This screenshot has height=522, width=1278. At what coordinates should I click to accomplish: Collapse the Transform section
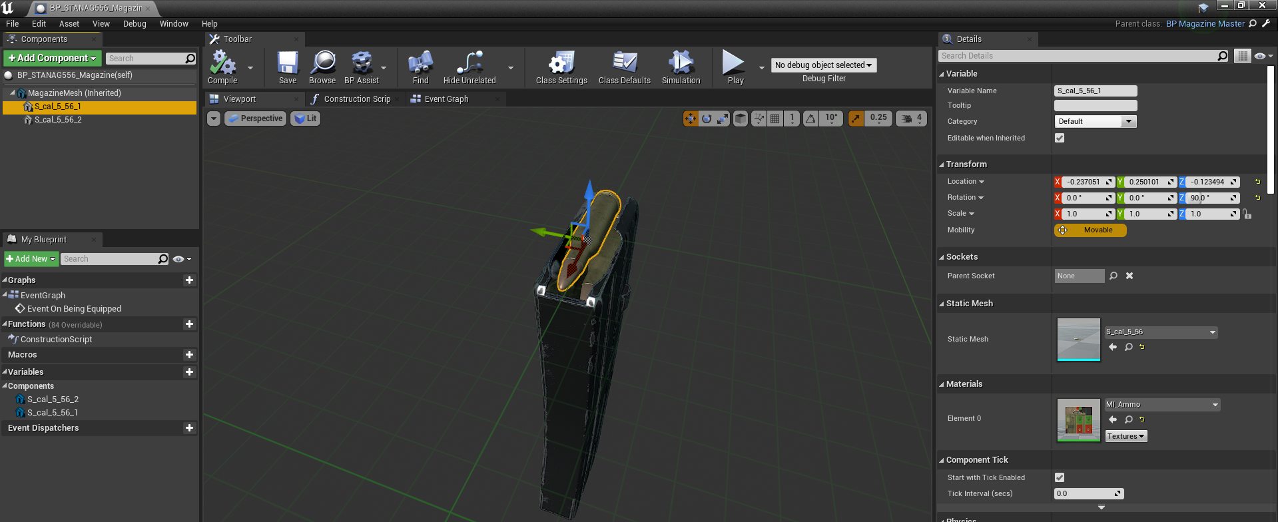tap(942, 164)
